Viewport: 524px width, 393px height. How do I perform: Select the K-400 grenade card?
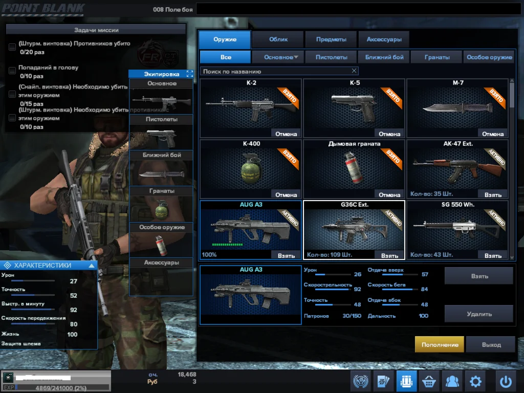(x=251, y=169)
